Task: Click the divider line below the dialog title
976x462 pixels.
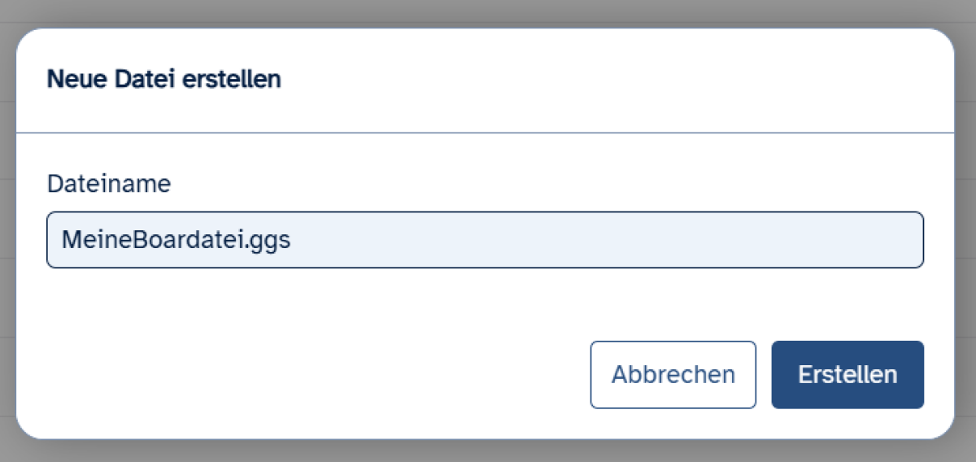Action: click(x=485, y=132)
